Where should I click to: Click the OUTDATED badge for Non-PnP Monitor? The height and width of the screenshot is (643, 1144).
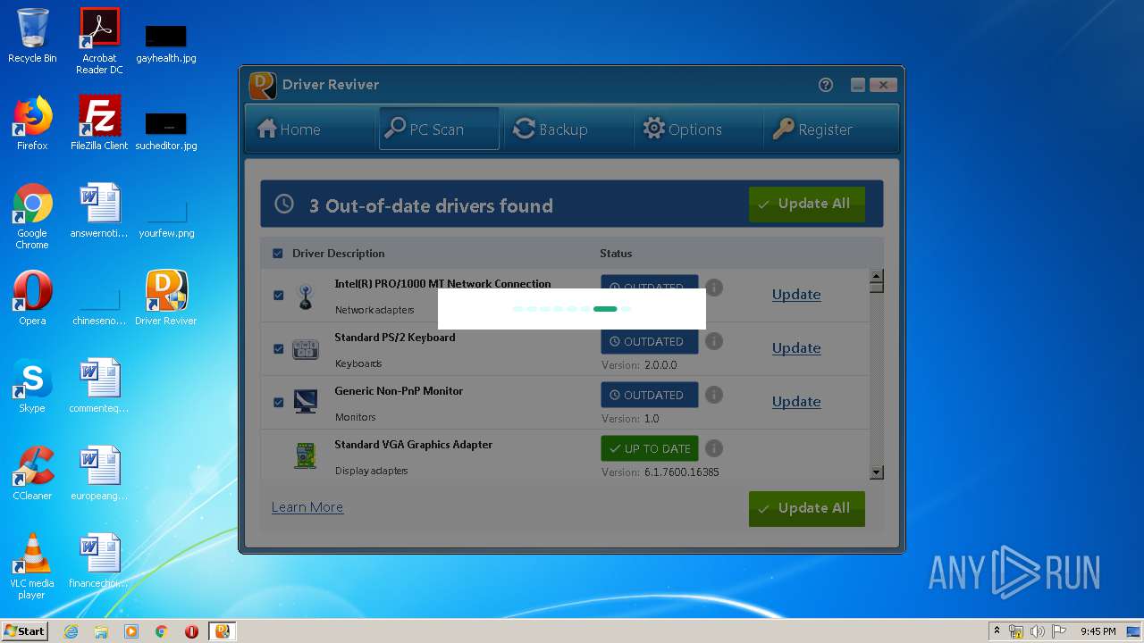click(x=650, y=395)
